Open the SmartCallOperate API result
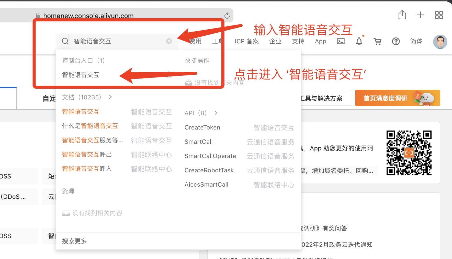This screenshot has height=259, width=452. (x=210, y=156)
